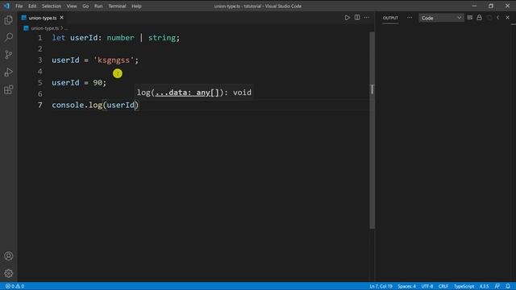Click the TypeScript version 4.3.5 entry
The width and height of the screenshot is (516, 290).
coord(484,286)
